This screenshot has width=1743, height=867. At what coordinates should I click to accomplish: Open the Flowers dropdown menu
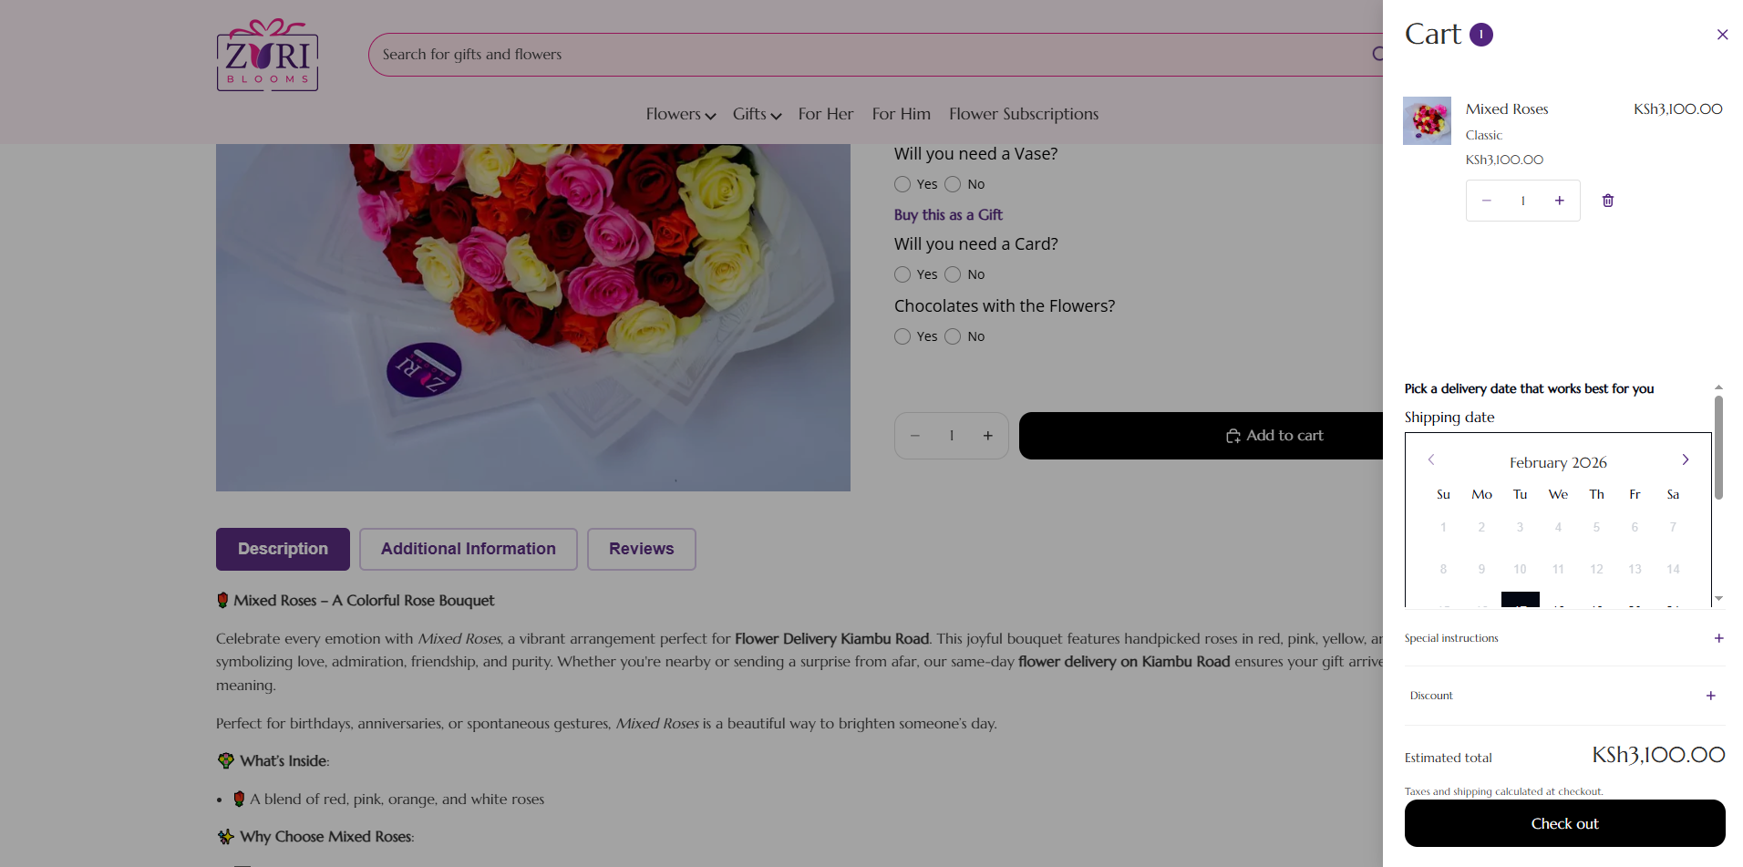pos(680,114)
